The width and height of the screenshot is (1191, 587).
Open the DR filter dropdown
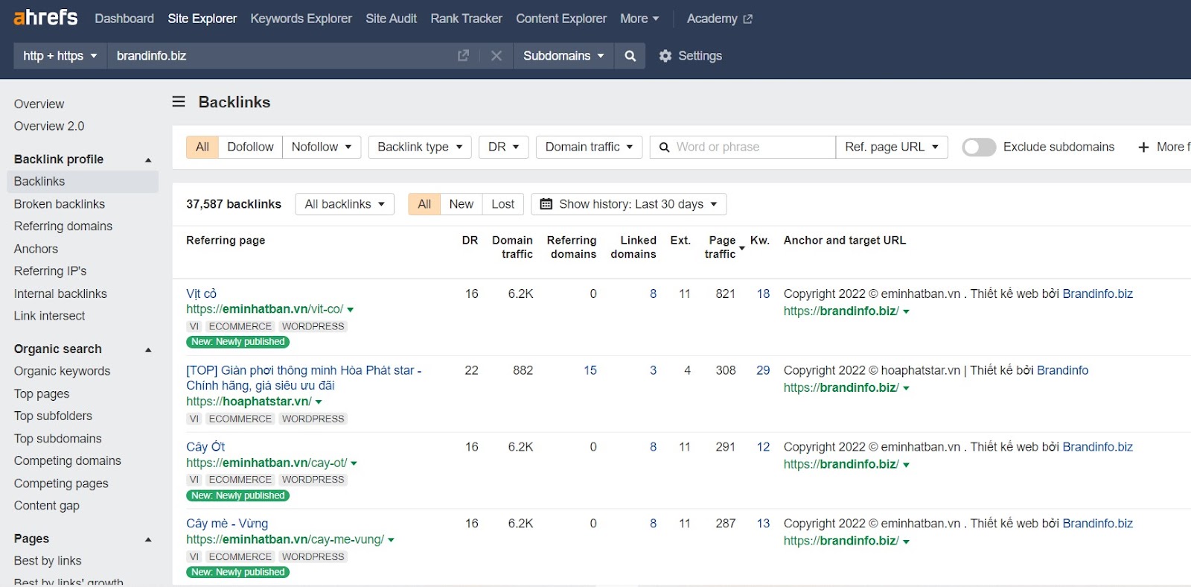point(504,147)
